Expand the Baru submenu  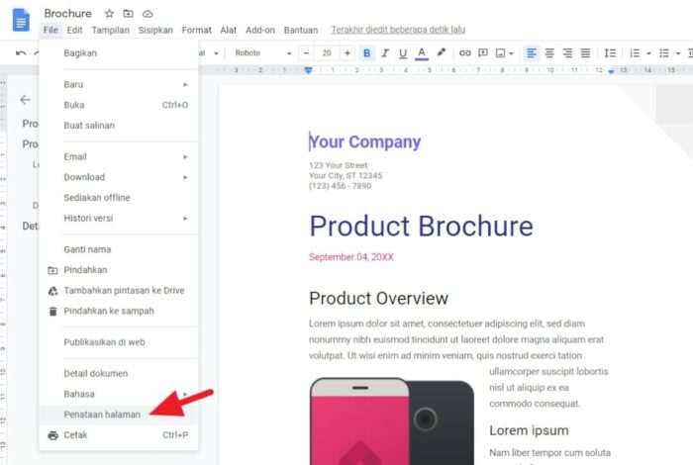tap(119, 84)
